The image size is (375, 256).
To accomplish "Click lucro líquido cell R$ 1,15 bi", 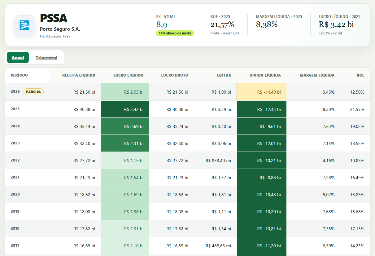I will (125, 160).
